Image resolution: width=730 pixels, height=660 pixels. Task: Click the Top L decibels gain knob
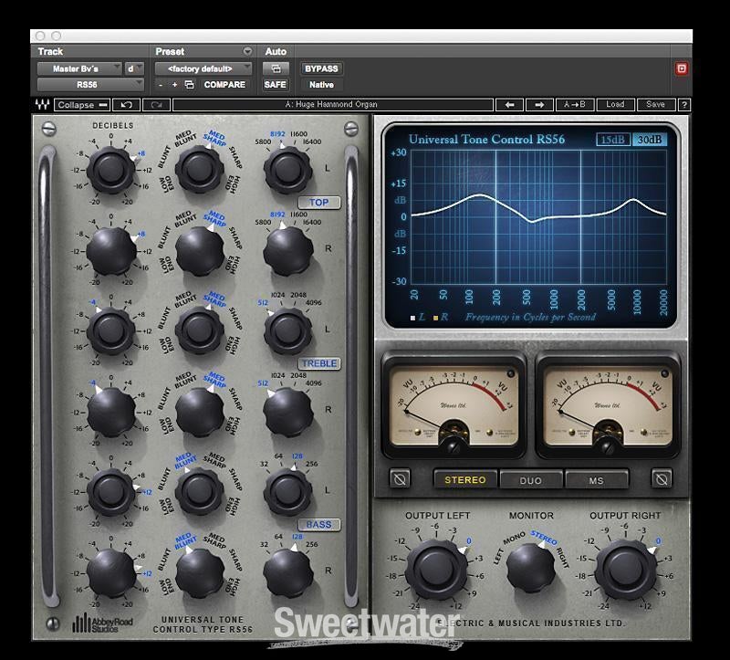click(x=110, y=170)
